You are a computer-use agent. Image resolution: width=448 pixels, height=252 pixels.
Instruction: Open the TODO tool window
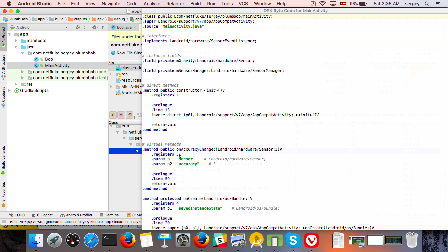(x=17, y=215)
